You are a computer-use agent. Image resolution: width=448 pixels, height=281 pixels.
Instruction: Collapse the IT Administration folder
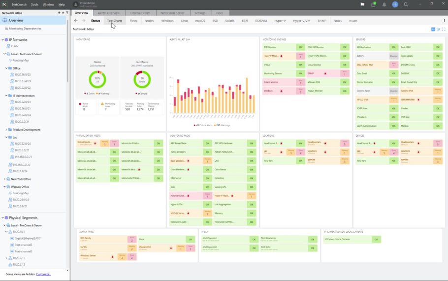coord(6,96)
